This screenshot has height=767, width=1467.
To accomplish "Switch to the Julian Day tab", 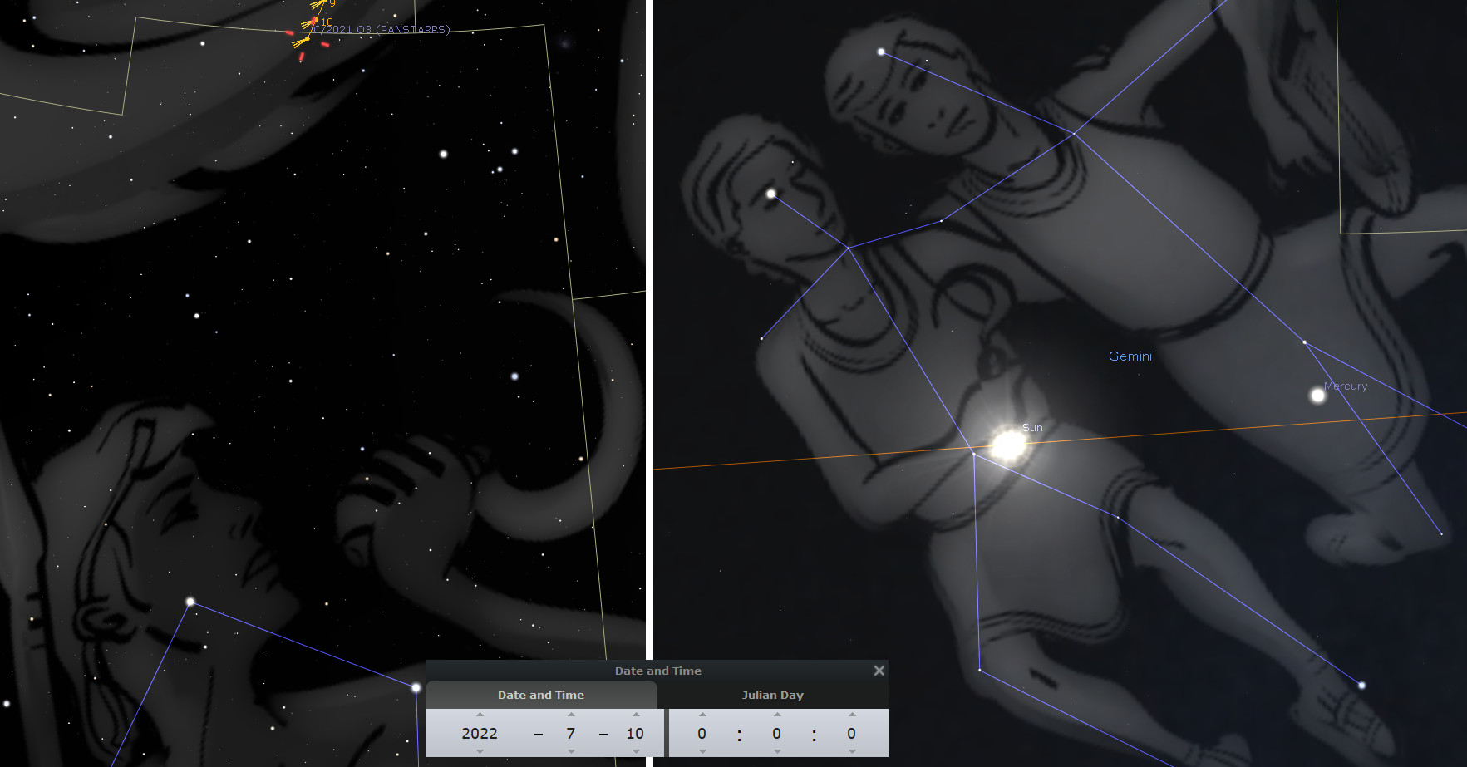I will 773,695.
